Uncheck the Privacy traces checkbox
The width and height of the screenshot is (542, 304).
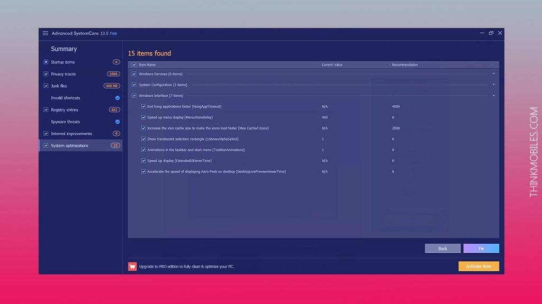(x=46, y=74)
